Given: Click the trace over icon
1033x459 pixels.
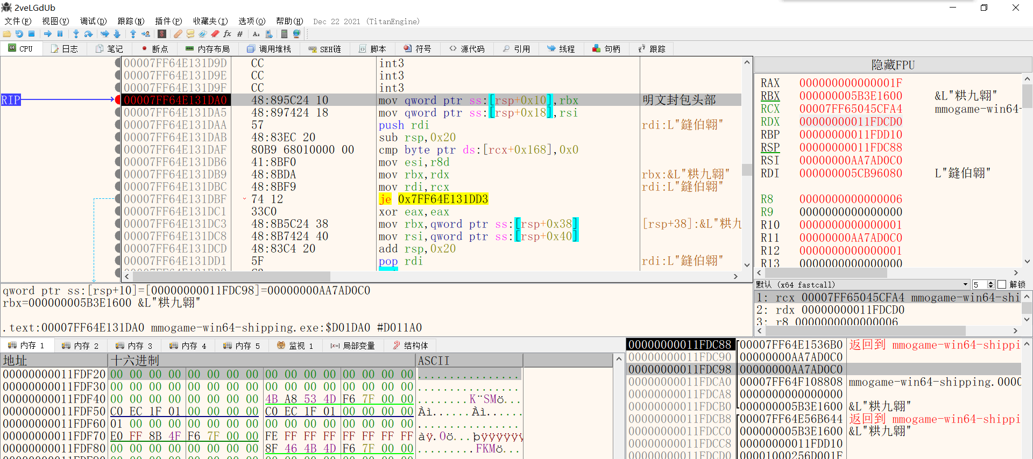Looking at the screenshot, I should pos(117,34).
